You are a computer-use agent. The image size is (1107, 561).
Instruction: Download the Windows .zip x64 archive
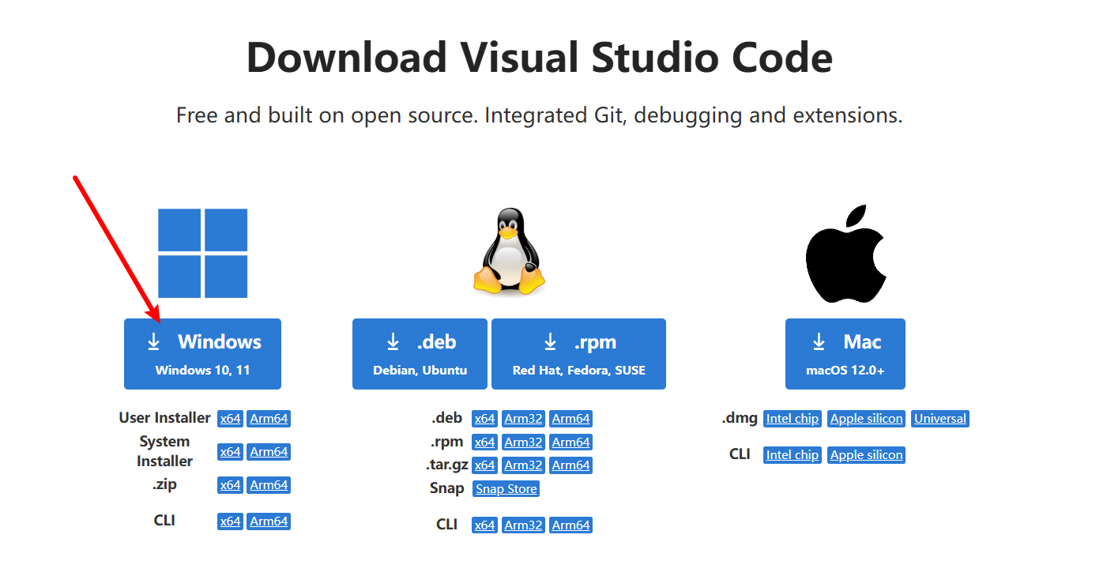230,485
